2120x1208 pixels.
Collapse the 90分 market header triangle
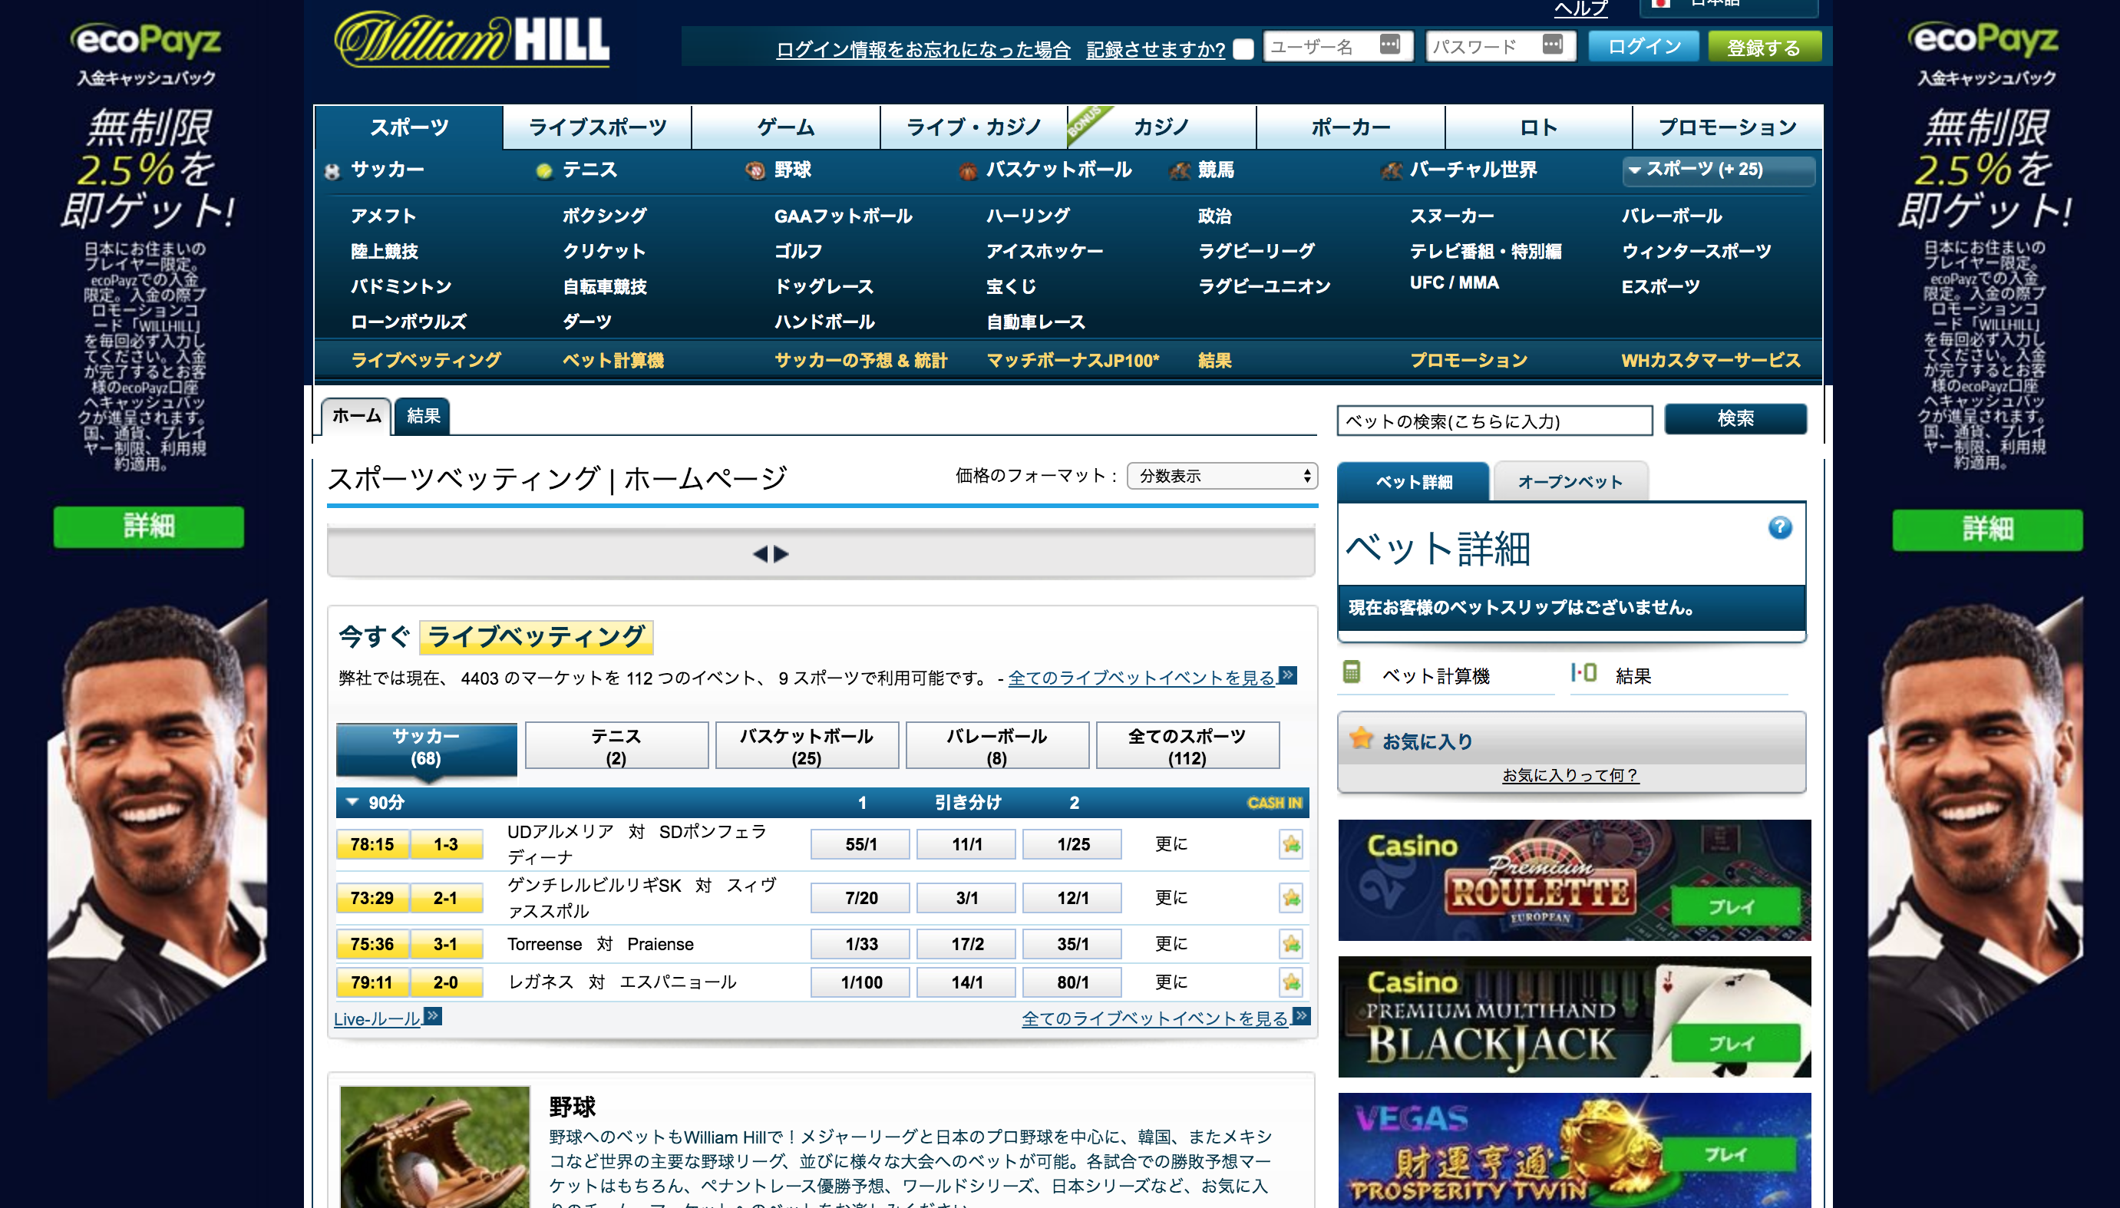(352, 802)
